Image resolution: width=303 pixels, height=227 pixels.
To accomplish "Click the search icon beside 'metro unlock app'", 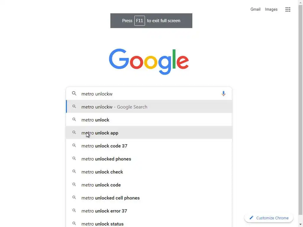I will (x=74, y=133).
